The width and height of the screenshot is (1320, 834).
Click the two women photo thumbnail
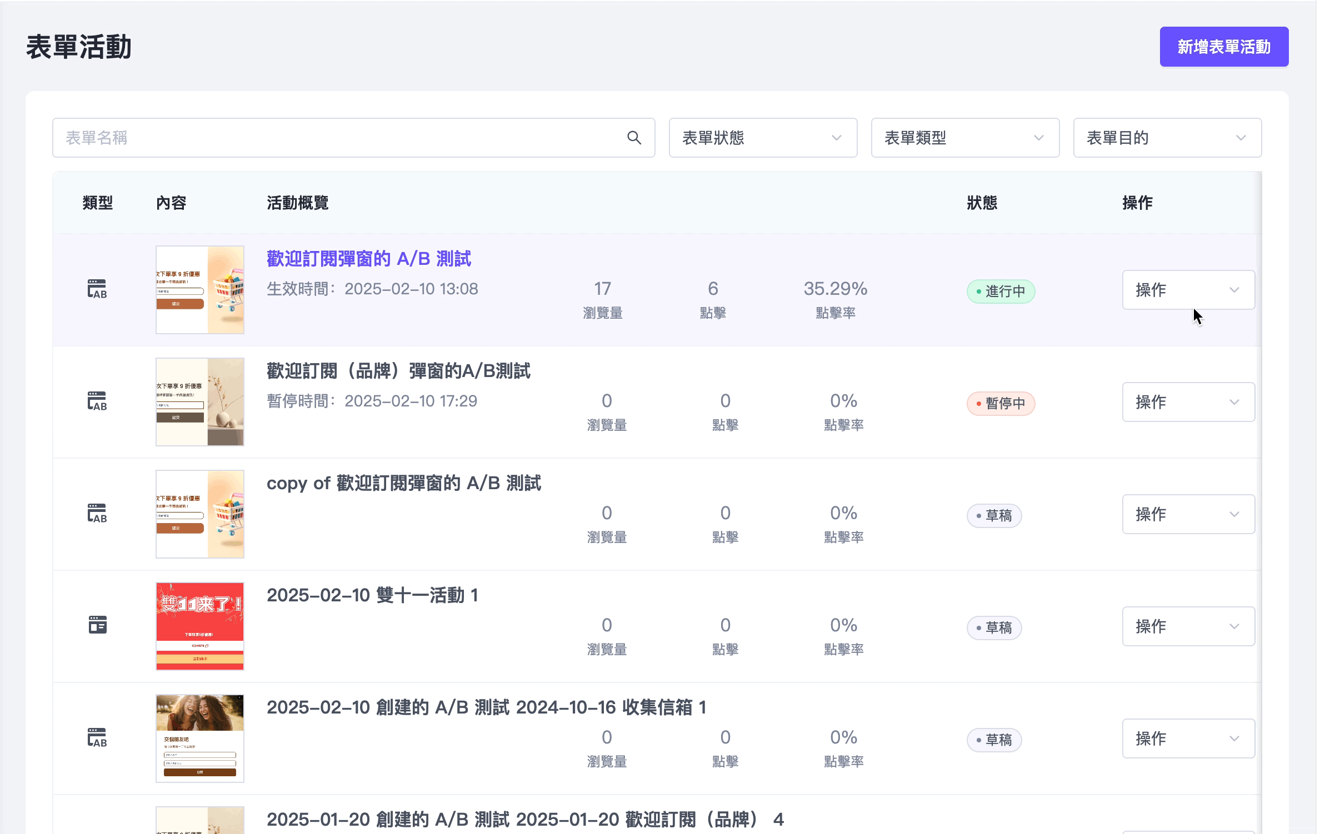pyautogui.click(x=200, y=738)
